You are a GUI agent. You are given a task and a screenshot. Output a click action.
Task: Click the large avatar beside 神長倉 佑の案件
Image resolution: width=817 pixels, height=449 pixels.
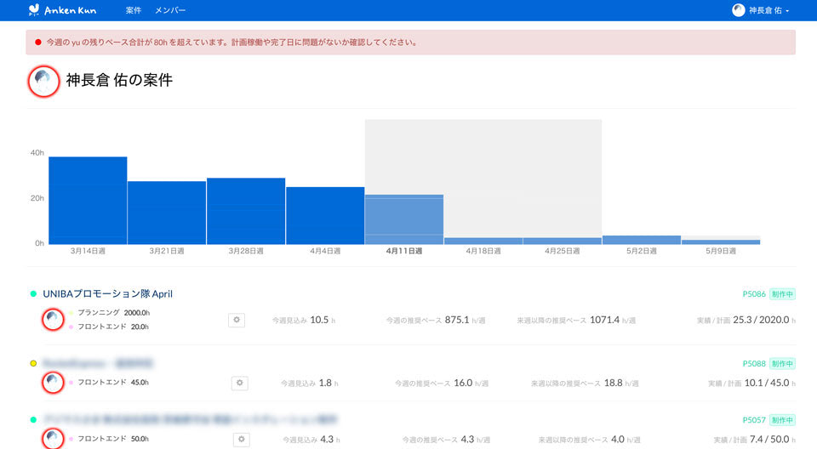point(43,81)
